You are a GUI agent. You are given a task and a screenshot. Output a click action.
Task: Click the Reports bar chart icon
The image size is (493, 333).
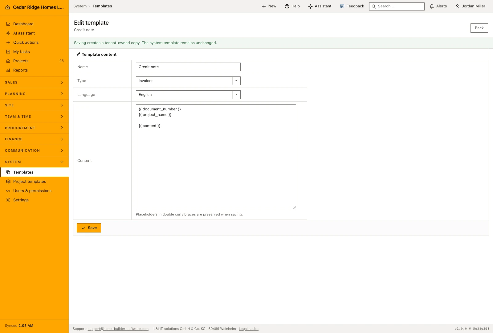tap(8, 70)
